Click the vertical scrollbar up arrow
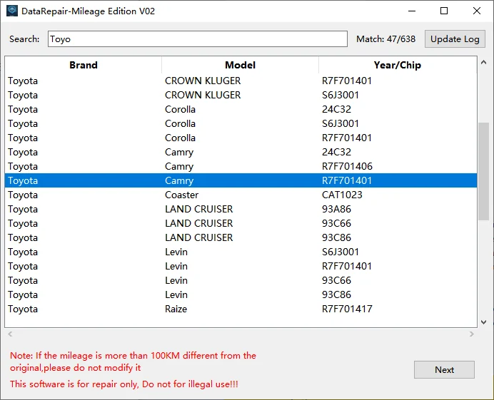The height and width of the screenshot is (400, 494). (483, 62)
